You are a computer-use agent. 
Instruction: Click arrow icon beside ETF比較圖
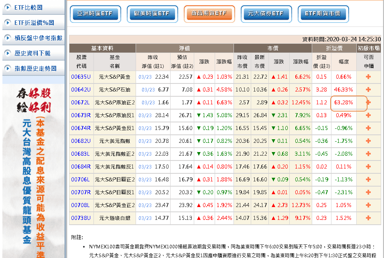(x=8, y=8)
